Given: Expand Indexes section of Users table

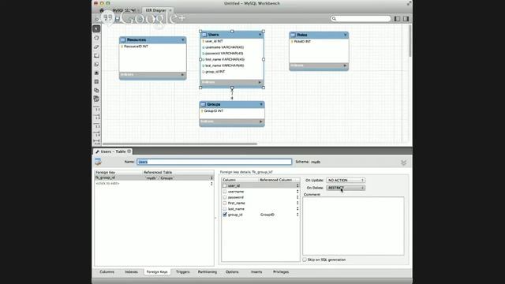Looking at the screenshot, I should tap(260, 82).
